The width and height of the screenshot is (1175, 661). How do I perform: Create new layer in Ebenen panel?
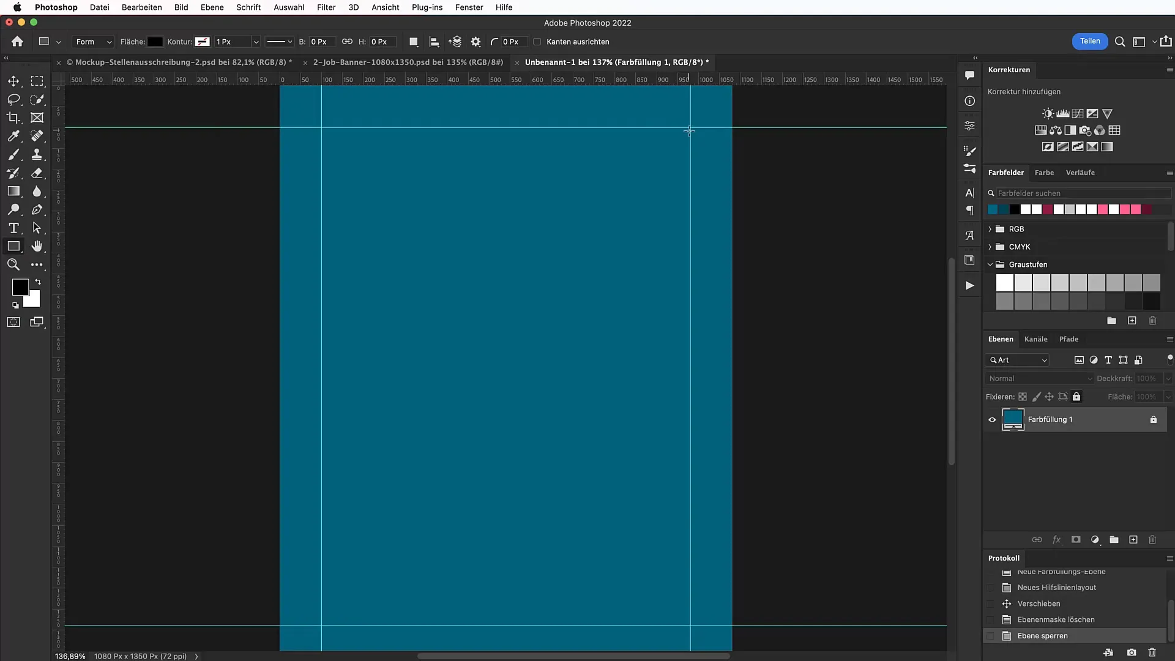point(1133,540)
